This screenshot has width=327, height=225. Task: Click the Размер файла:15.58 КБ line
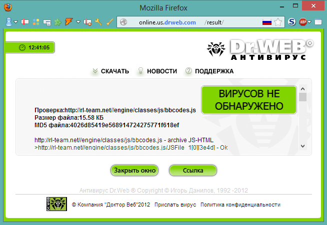point(69,118)
